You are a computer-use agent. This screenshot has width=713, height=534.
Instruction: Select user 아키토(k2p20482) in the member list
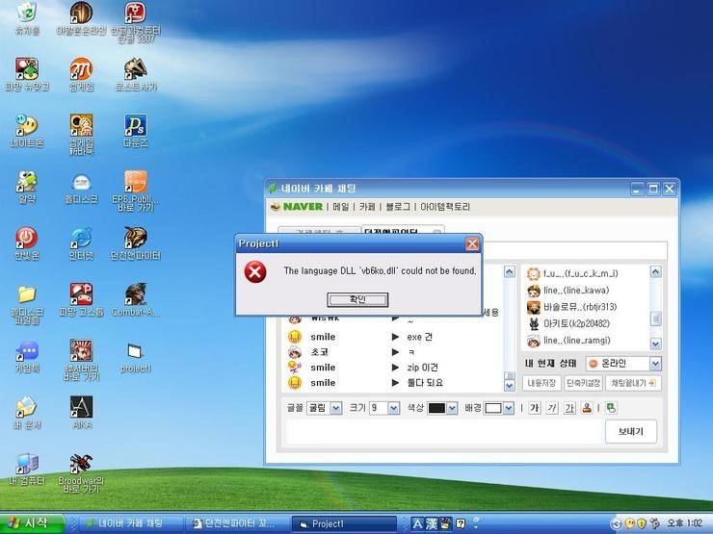[568, 323]
